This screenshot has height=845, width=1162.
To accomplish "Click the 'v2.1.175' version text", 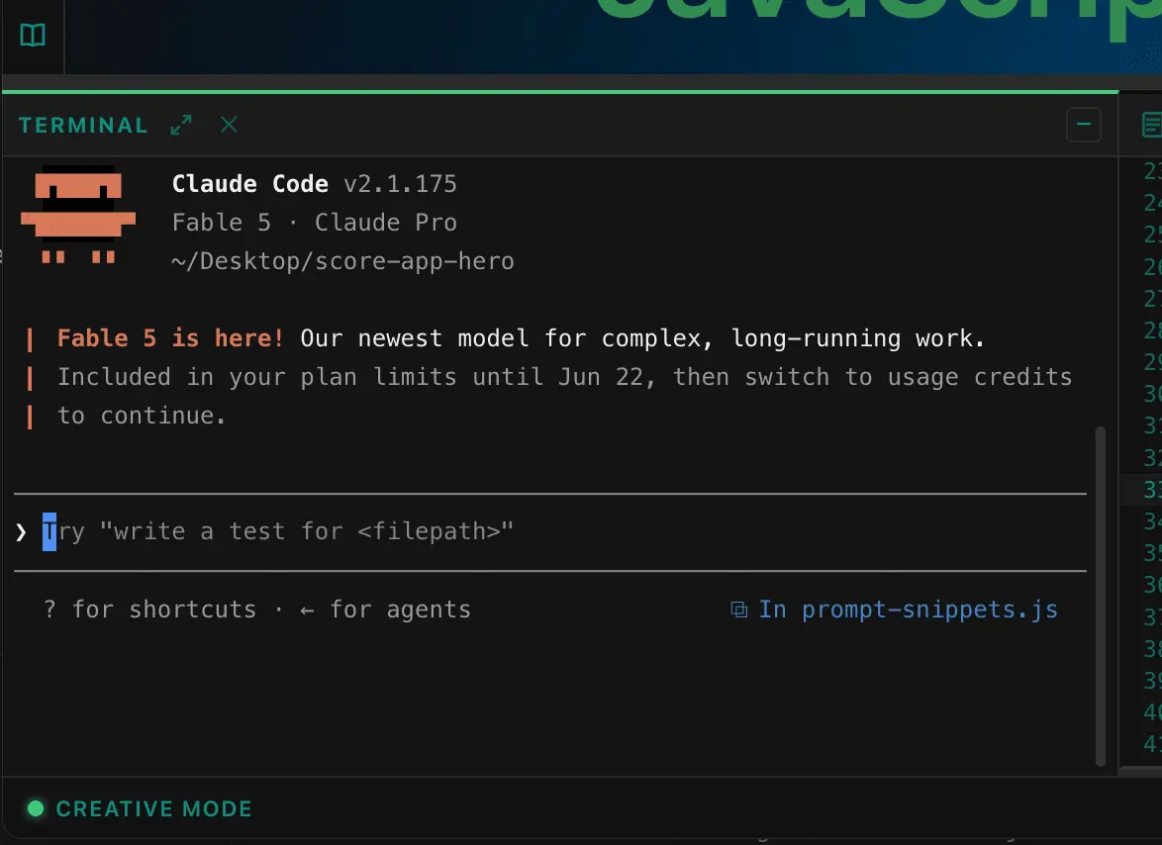I will 400,184.
